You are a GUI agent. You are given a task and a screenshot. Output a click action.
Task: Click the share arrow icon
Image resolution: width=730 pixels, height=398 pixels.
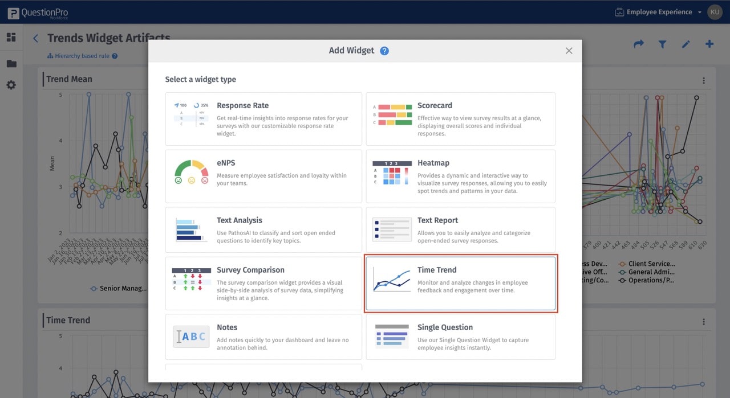click(x=639, y=44)
